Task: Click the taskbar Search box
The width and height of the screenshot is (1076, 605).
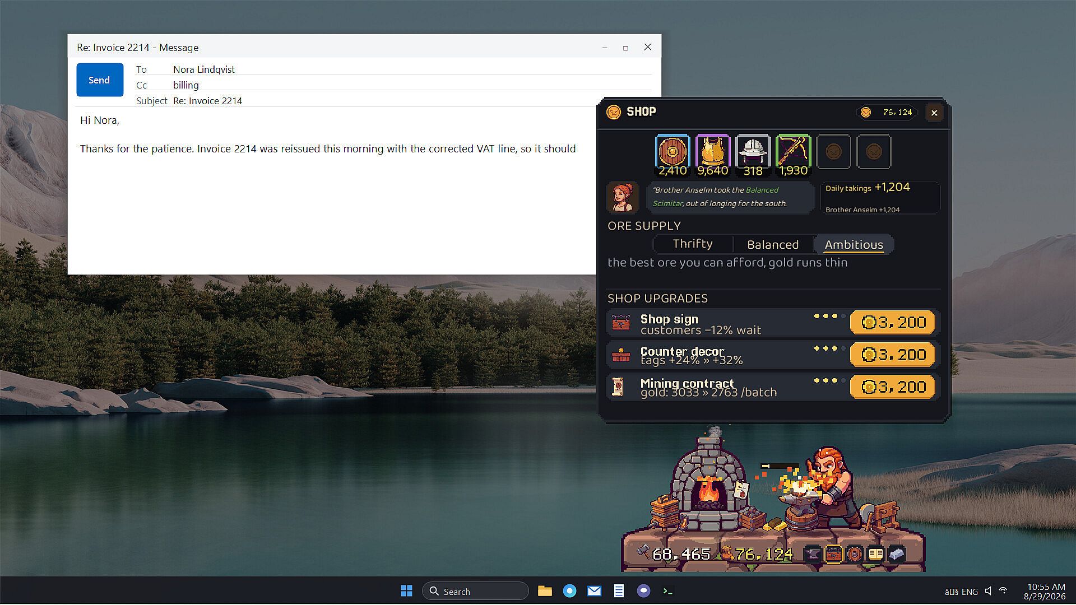Action: pyautogui.click(x=475, y=591)
